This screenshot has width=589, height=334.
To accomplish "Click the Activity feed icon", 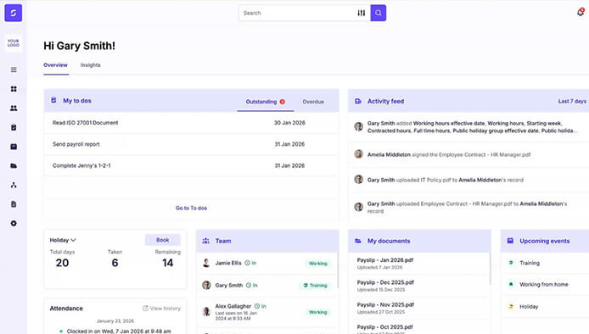I will [x=358, y=102].
